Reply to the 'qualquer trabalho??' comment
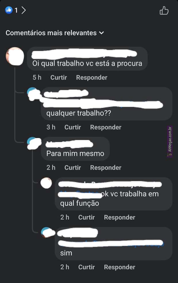178x283 pixels. click(x=106, y=127)
